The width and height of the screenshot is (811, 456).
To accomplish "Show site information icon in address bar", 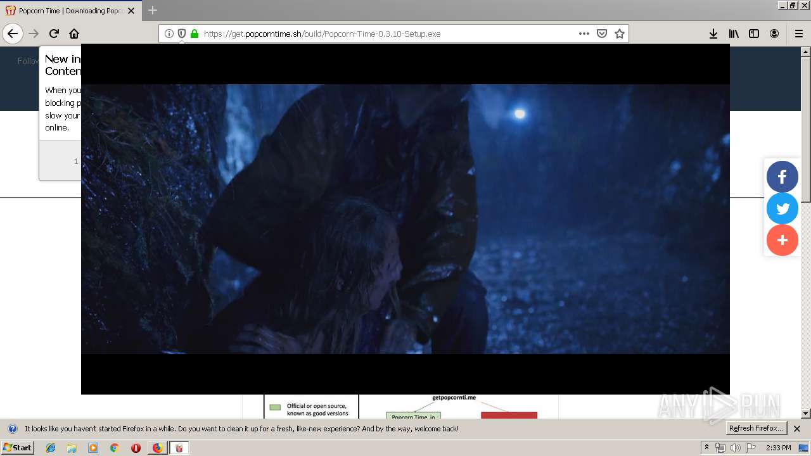I will (169, 34).
